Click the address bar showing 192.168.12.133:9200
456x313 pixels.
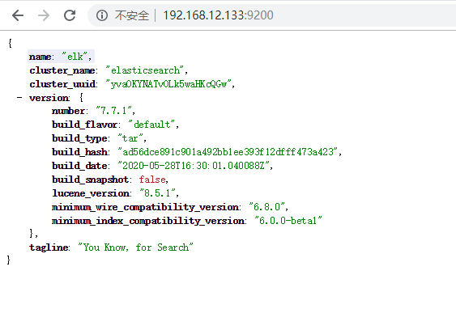click(271, 15)
